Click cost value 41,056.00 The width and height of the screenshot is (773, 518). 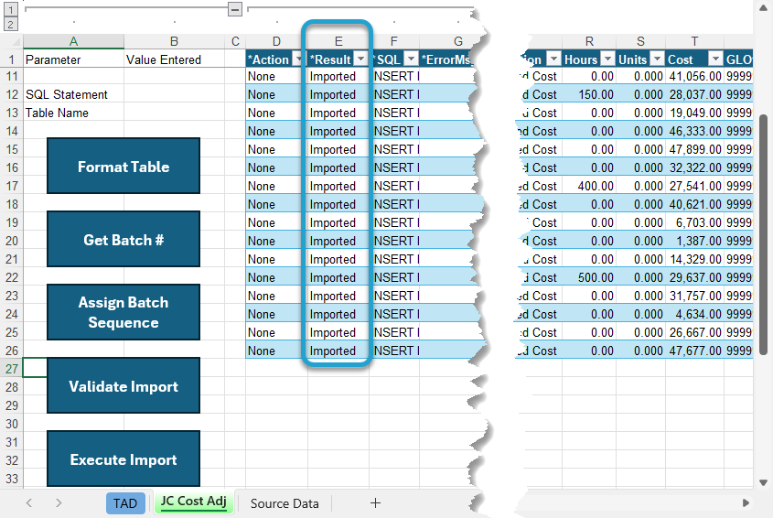(x=694, y=76)
